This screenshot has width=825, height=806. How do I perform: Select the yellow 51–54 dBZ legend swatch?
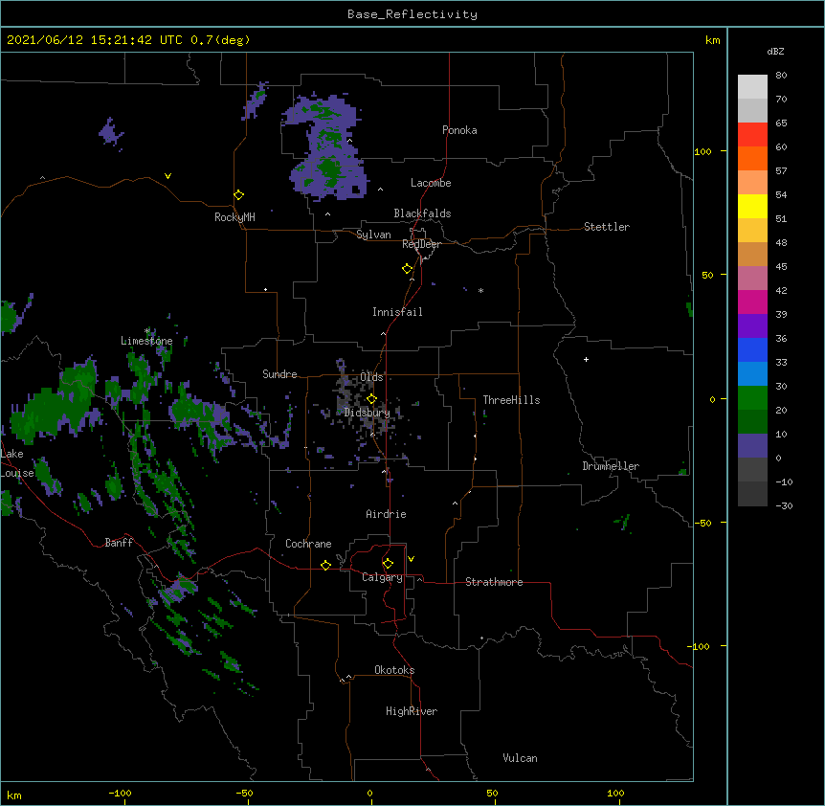click(752, 206)
